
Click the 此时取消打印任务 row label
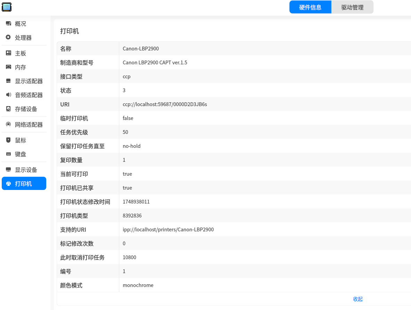pos(82,257)
